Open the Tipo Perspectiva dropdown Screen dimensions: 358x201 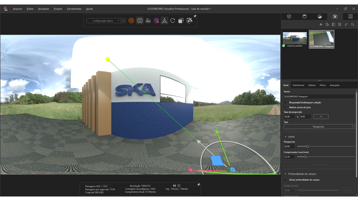coord(319,127)
